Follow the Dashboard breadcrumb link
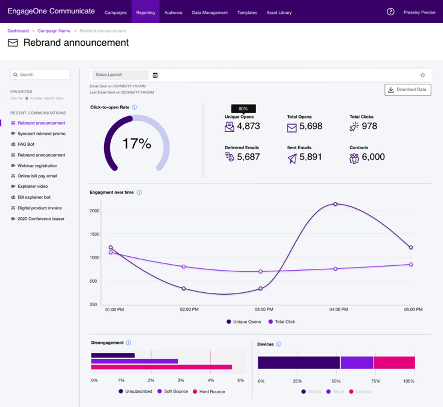The height and width of the screenshot is (407, 443). (18, 31)
